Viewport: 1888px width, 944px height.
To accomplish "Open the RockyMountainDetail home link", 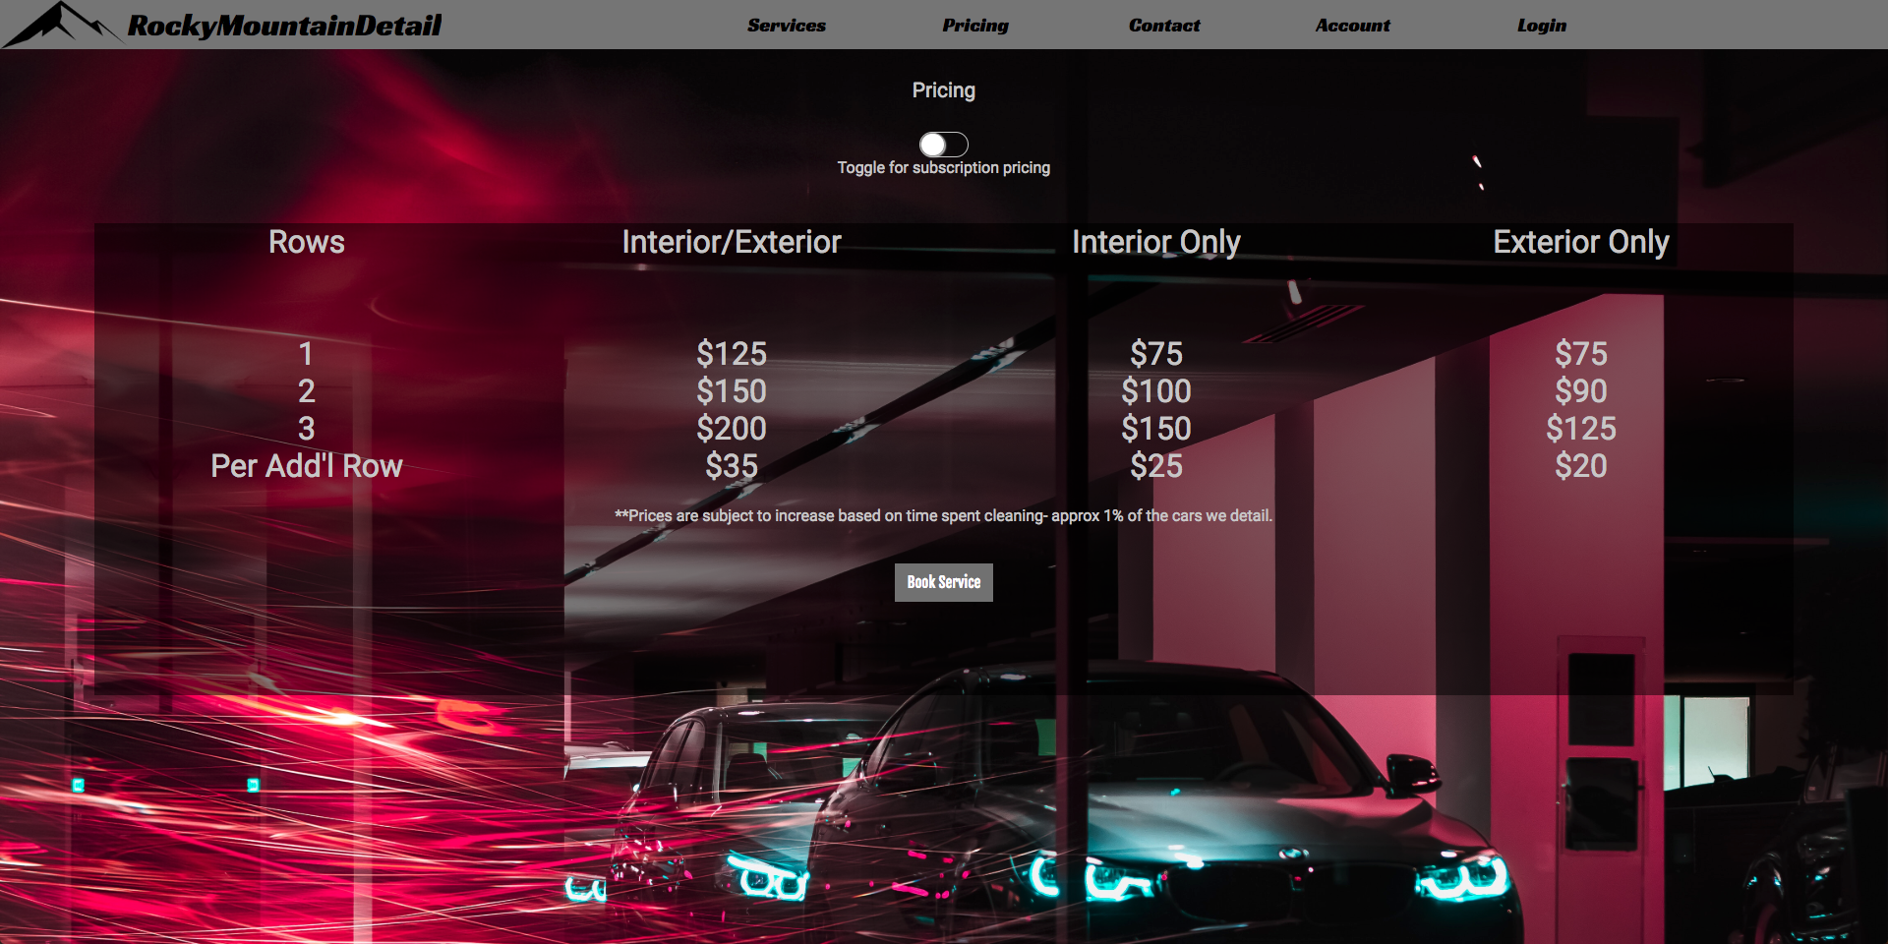I will click(x=284, y=26).
